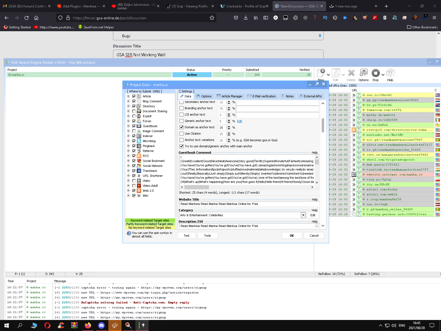The image size is (441, 331).
Task: Click the Cancel button
Action: (314, 236)
